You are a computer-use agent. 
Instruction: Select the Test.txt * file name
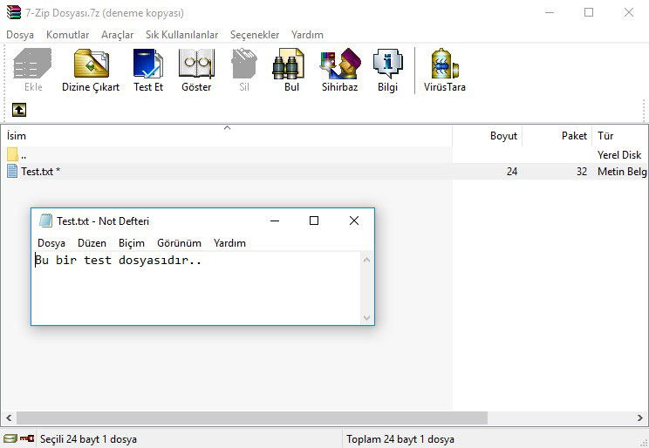click(40, 171)
